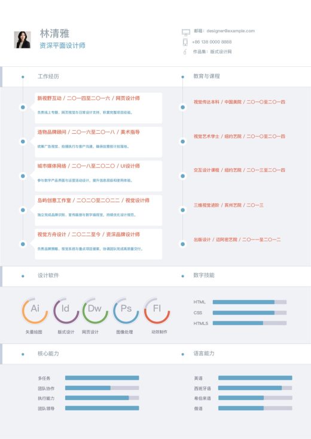Click the Fl circular software icon
The height and width of the screenshot is (439, 311).
(x=157, y=311)
